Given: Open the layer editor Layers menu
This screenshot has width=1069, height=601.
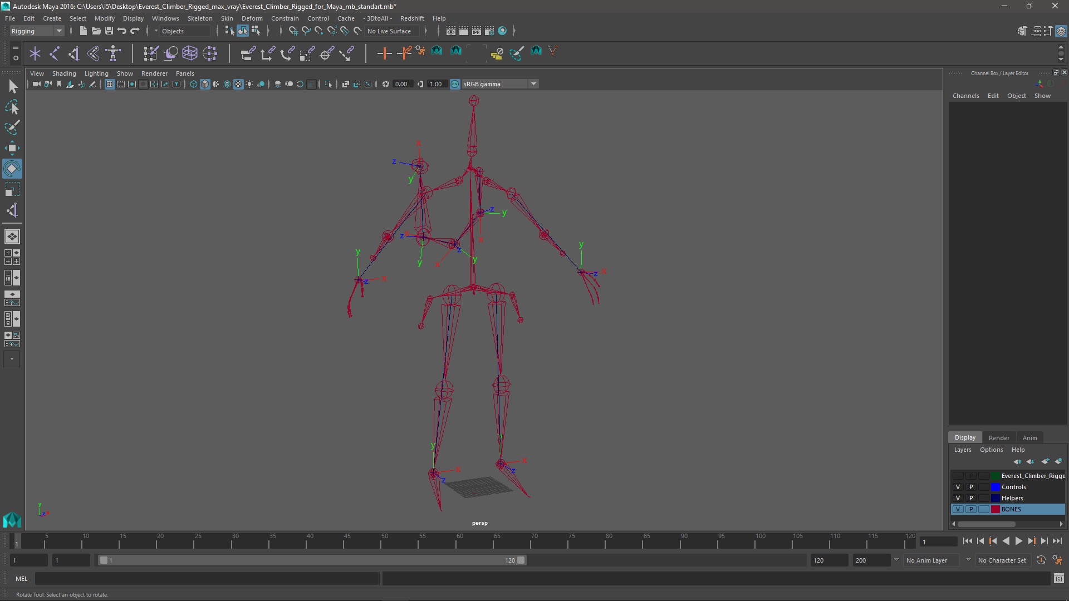Looking at the screenshot, I should tap(962, 450).
